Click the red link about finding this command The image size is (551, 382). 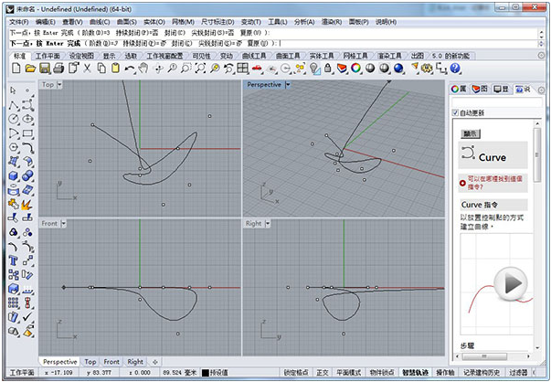coord(494,183)
